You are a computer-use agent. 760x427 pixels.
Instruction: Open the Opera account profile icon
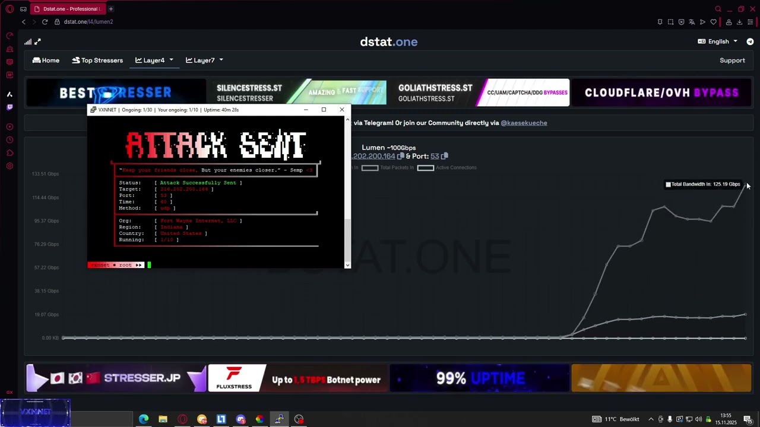729,22
